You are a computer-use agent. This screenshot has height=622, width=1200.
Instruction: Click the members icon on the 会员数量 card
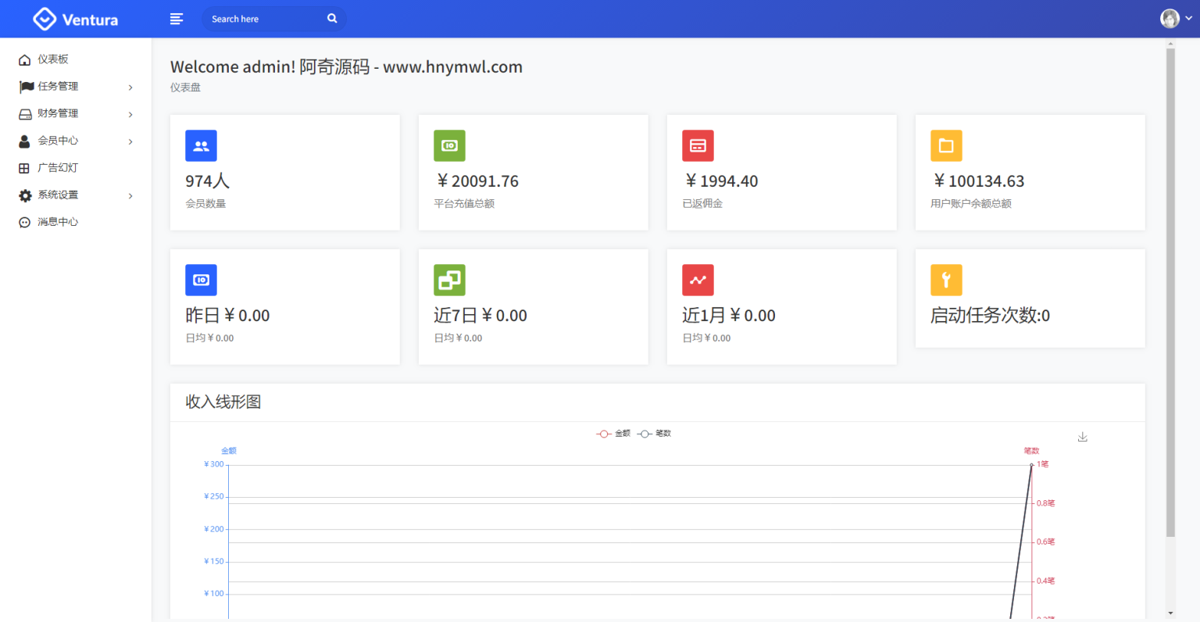pos(201,145)
